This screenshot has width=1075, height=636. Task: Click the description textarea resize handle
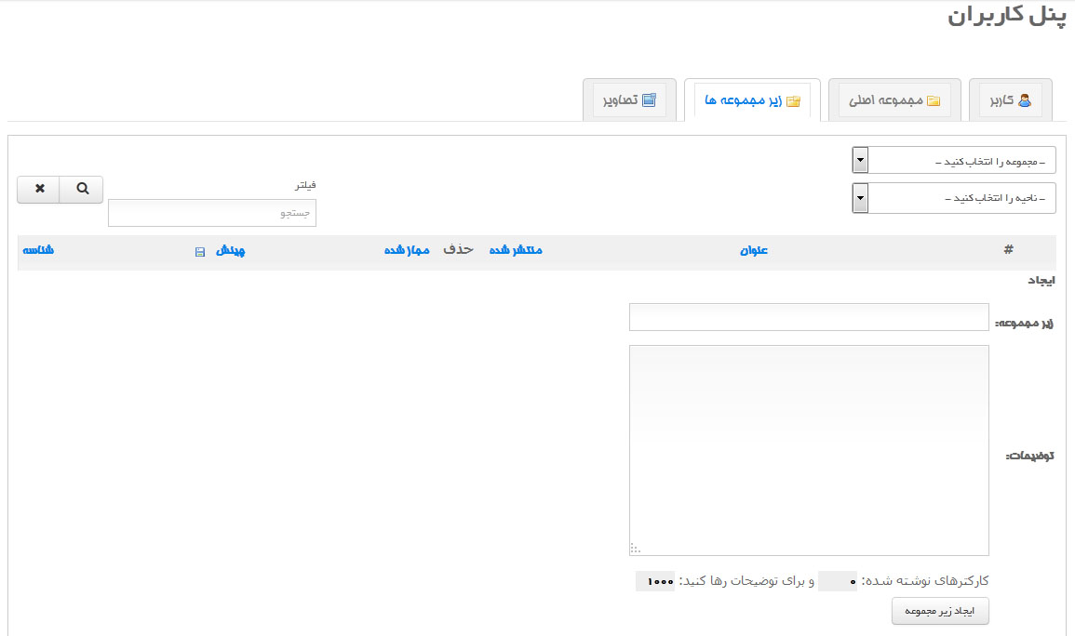636,549
